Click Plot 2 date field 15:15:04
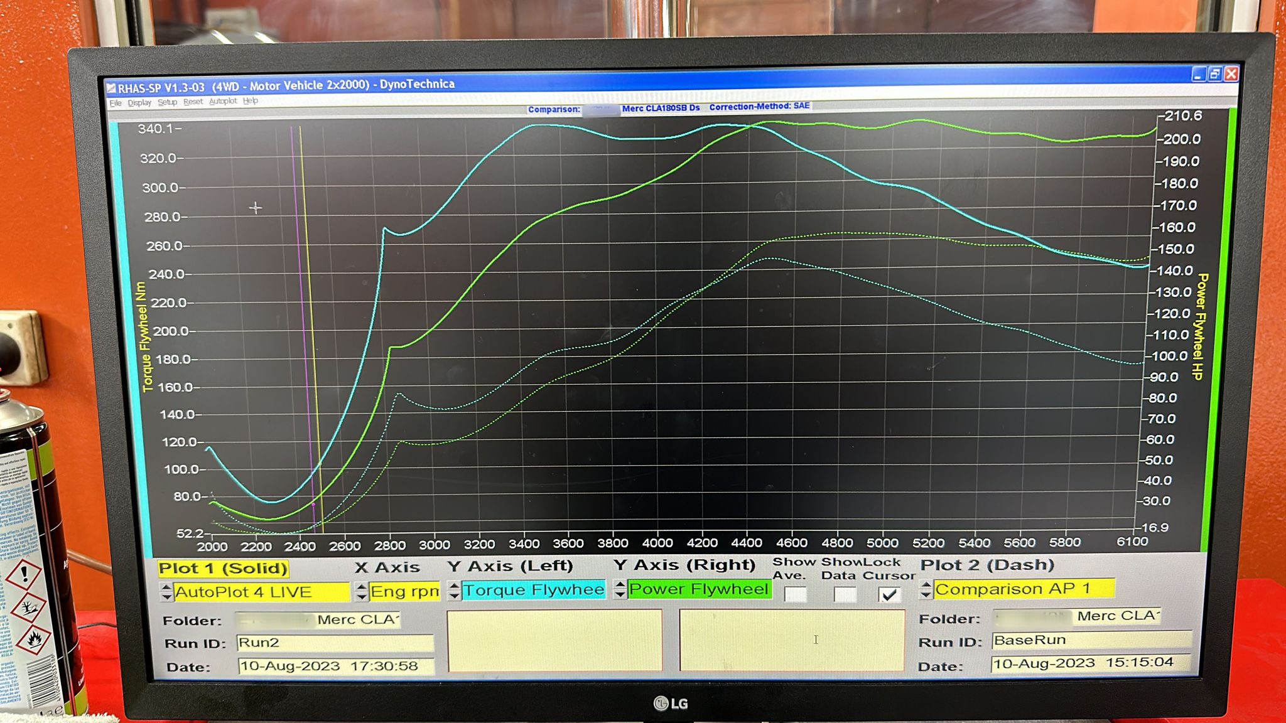1286x723 pixels. 1091,663
